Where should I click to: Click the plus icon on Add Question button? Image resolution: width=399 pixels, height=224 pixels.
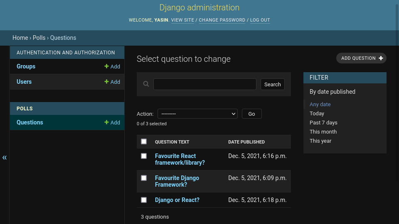pos(381,58)
